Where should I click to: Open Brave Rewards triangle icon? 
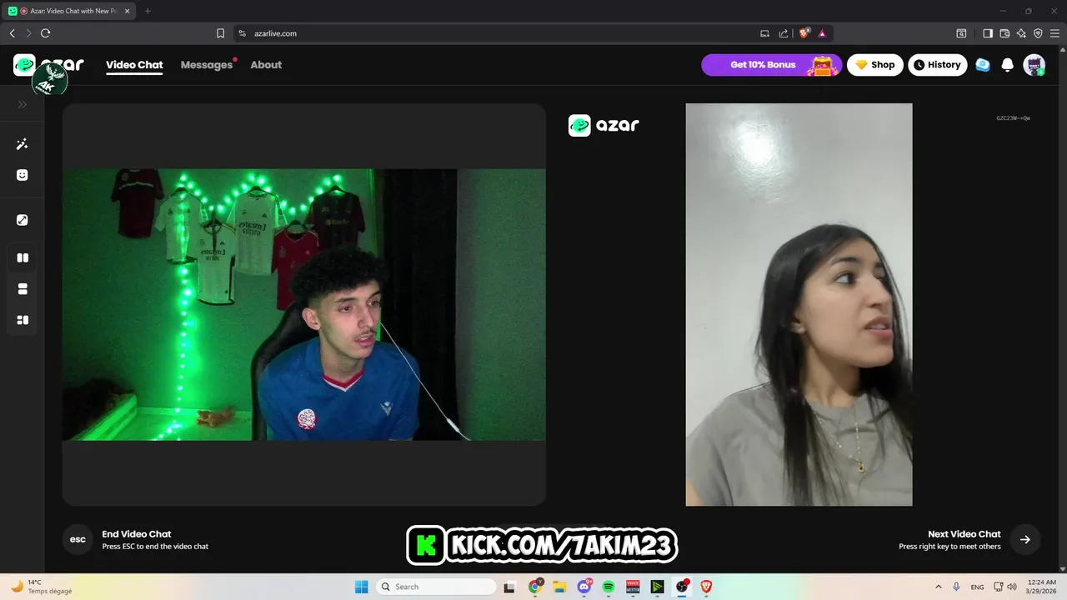tap(822, 33)
